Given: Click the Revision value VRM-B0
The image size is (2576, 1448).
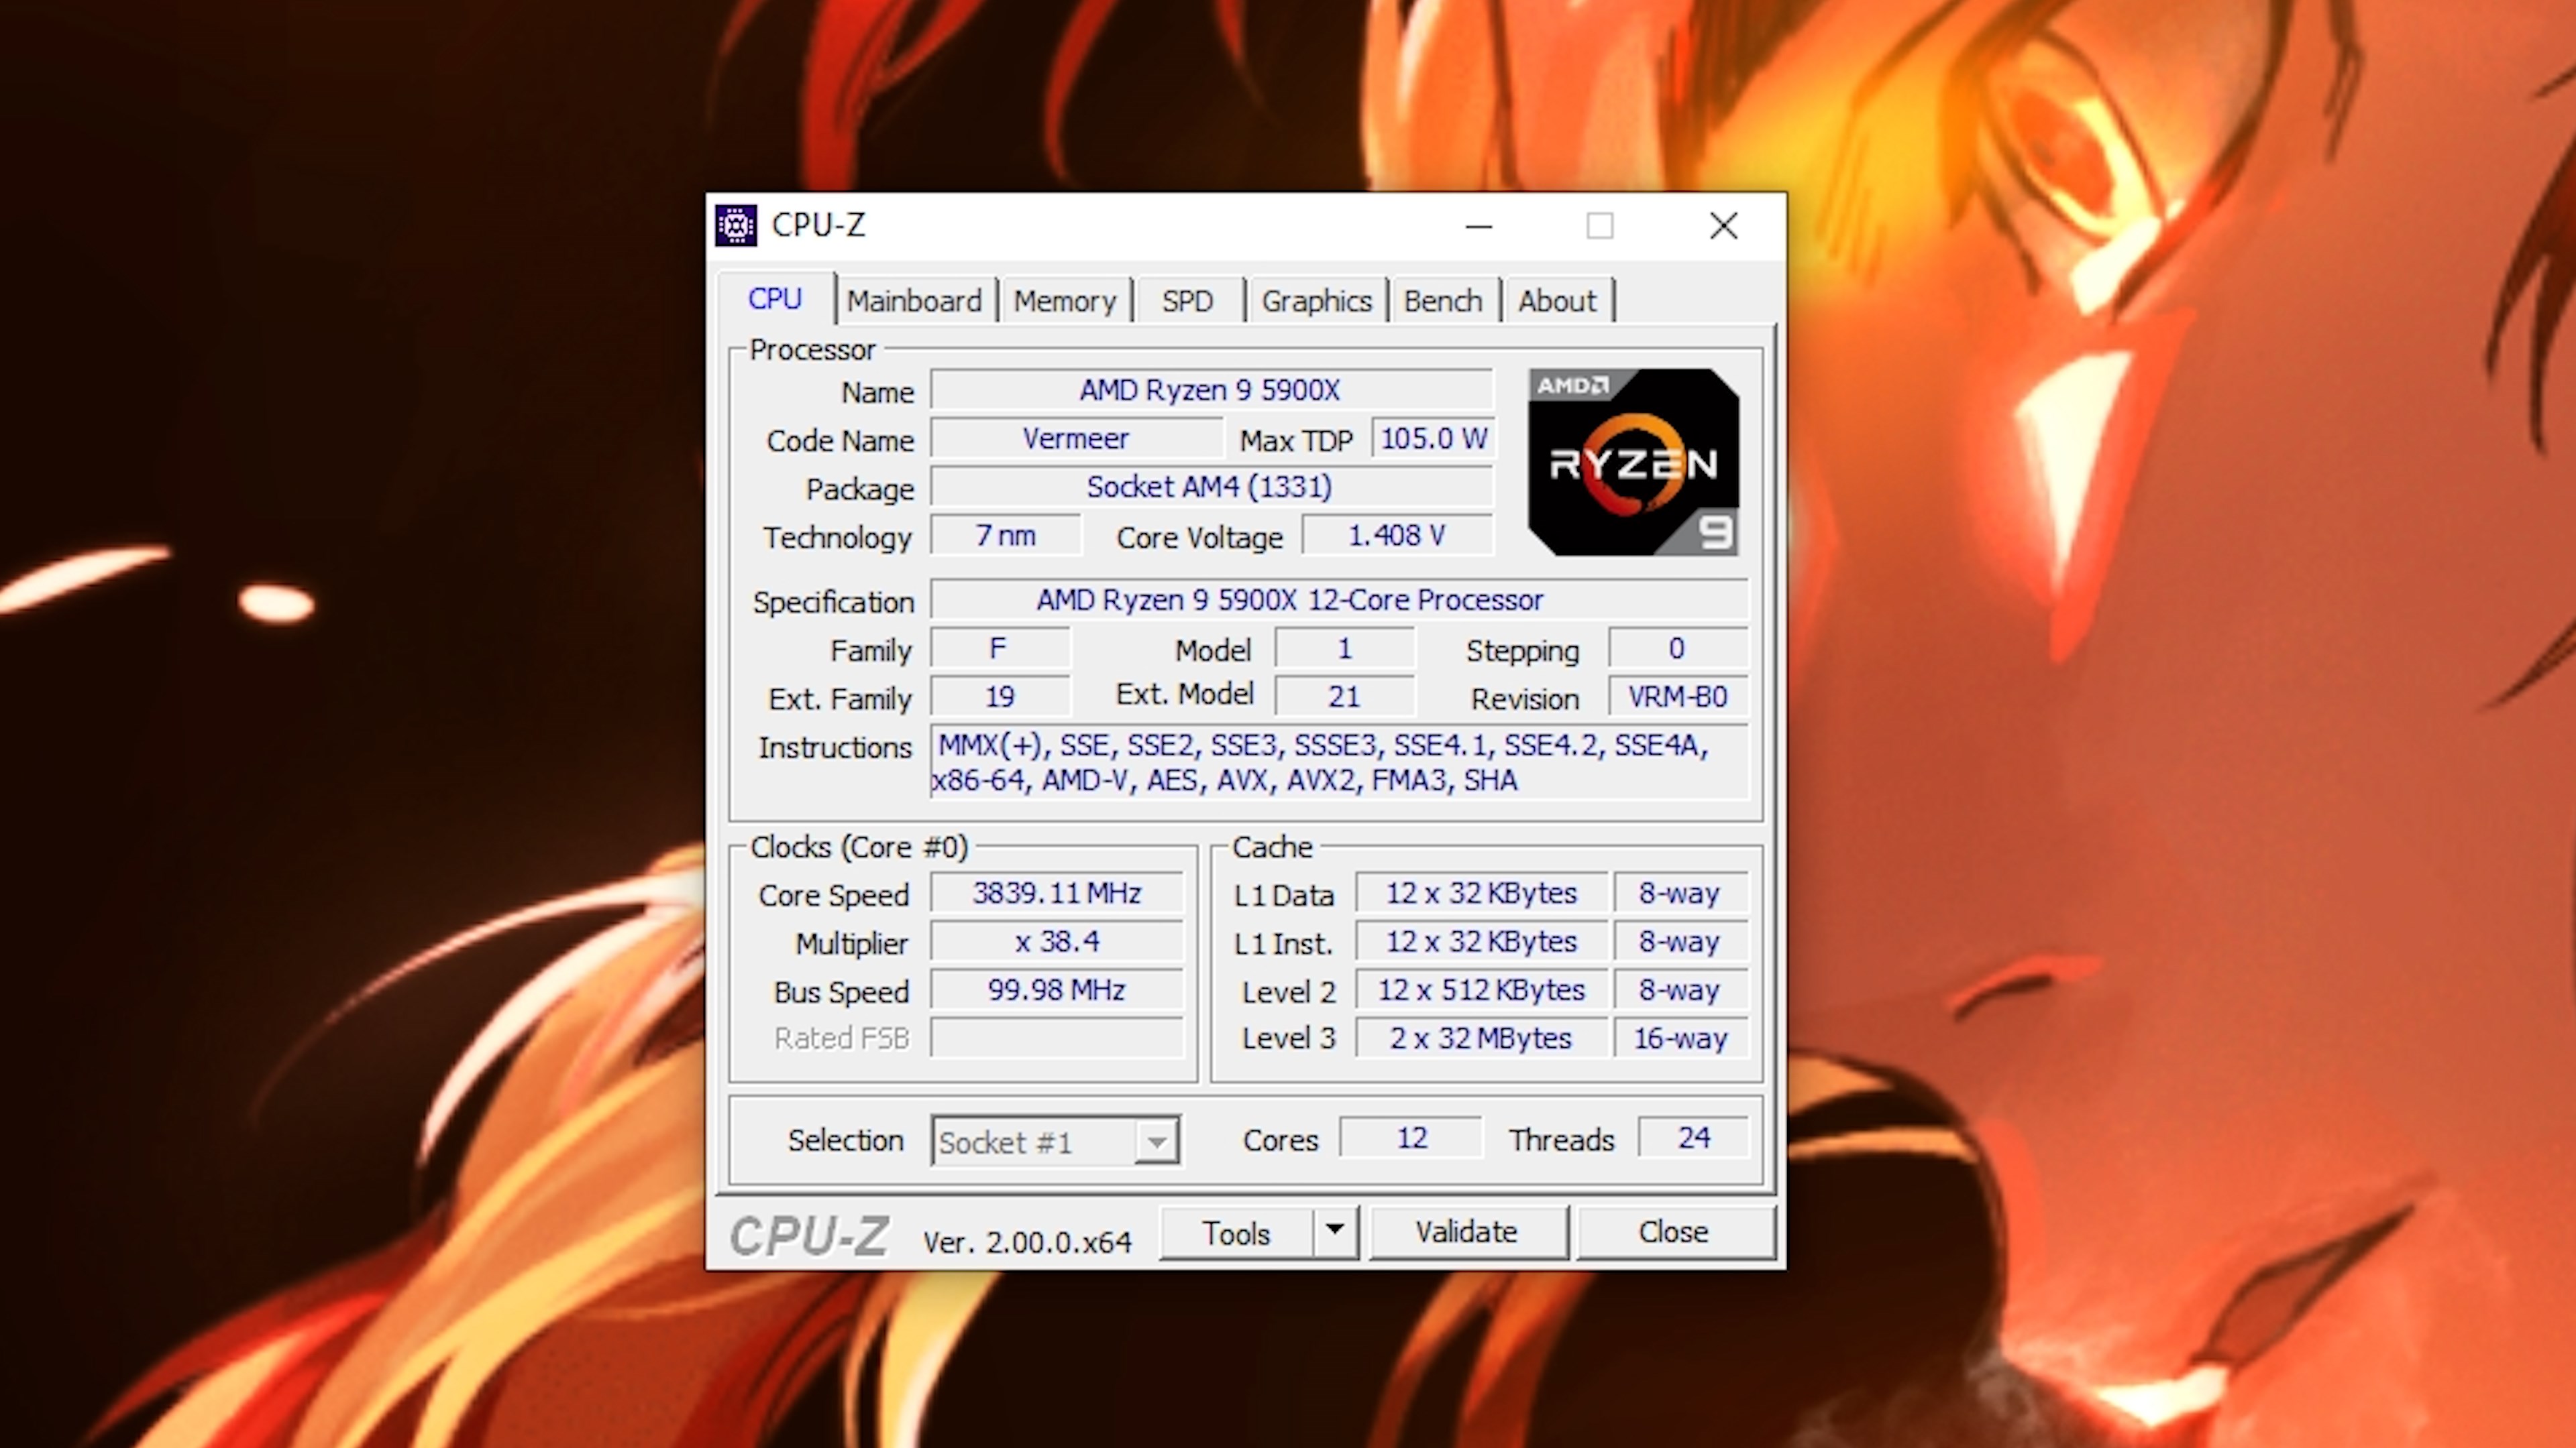Looking at the screenshot, I should coord(1678,697).
